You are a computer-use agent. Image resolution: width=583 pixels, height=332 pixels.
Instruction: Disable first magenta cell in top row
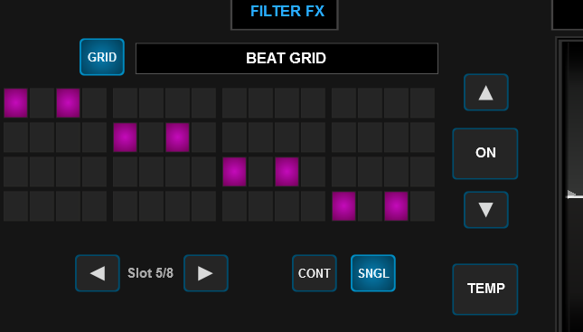(x=15, y=103)
